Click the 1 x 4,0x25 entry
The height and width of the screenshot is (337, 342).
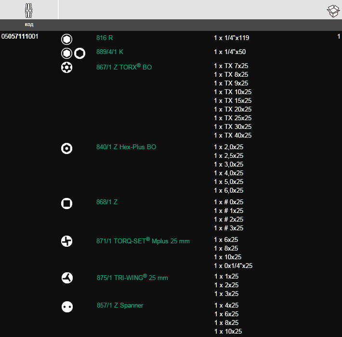pyautogui.click(x=229, y=173)
